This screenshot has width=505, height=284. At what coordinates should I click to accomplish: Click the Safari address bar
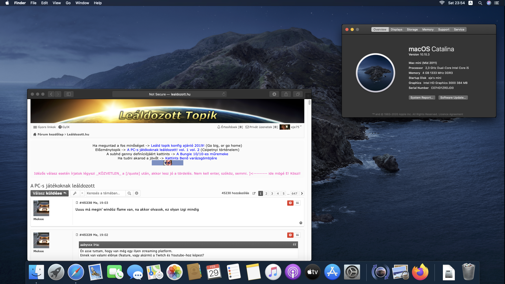pos(170,94)
